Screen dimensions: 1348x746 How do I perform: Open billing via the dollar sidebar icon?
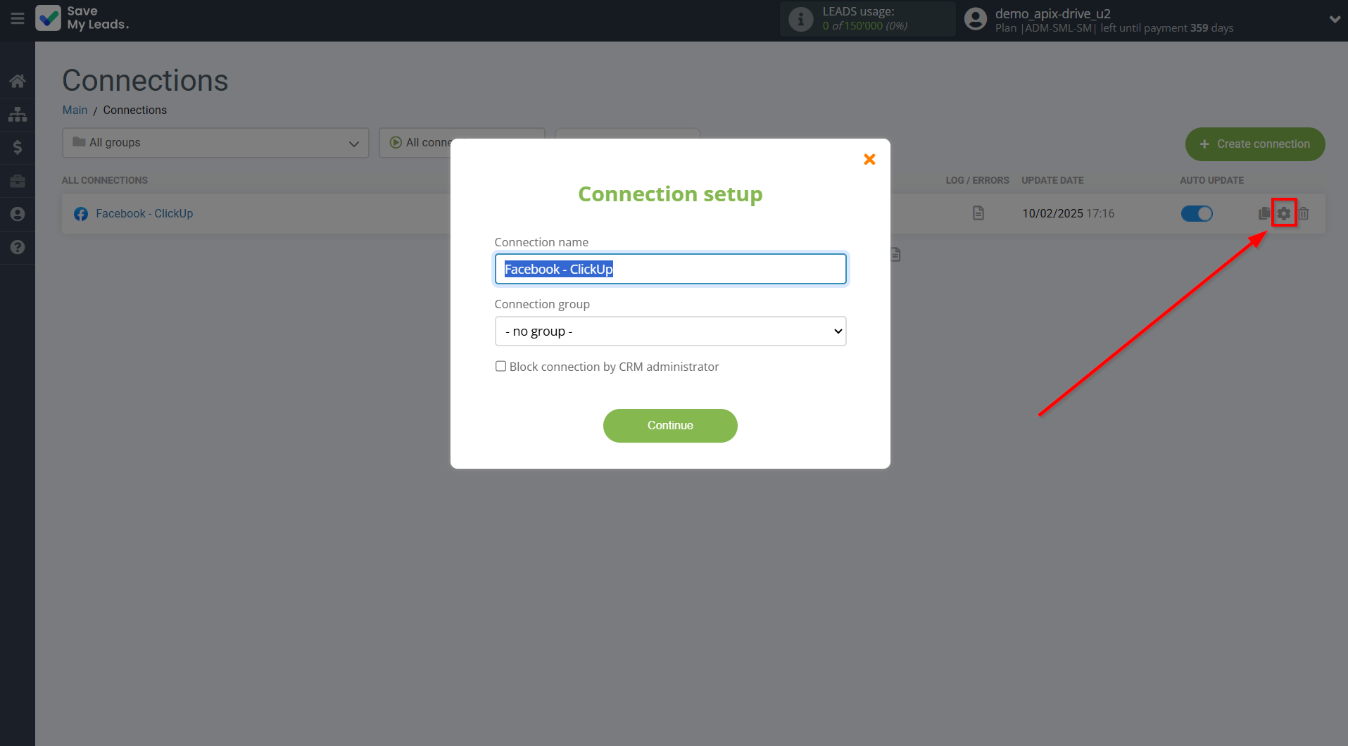(18, 147)
